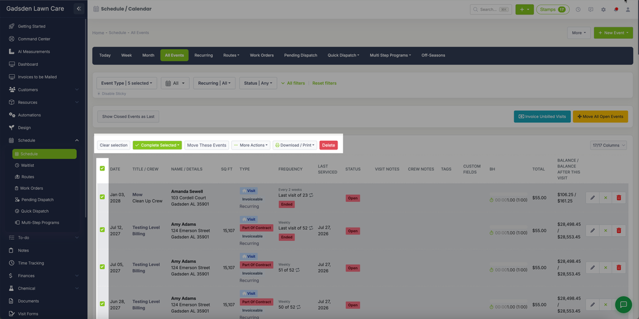Click pencil edit icon for Amanda Sewell row
Screen dimensions: 639x319
(x=593, y=198)
